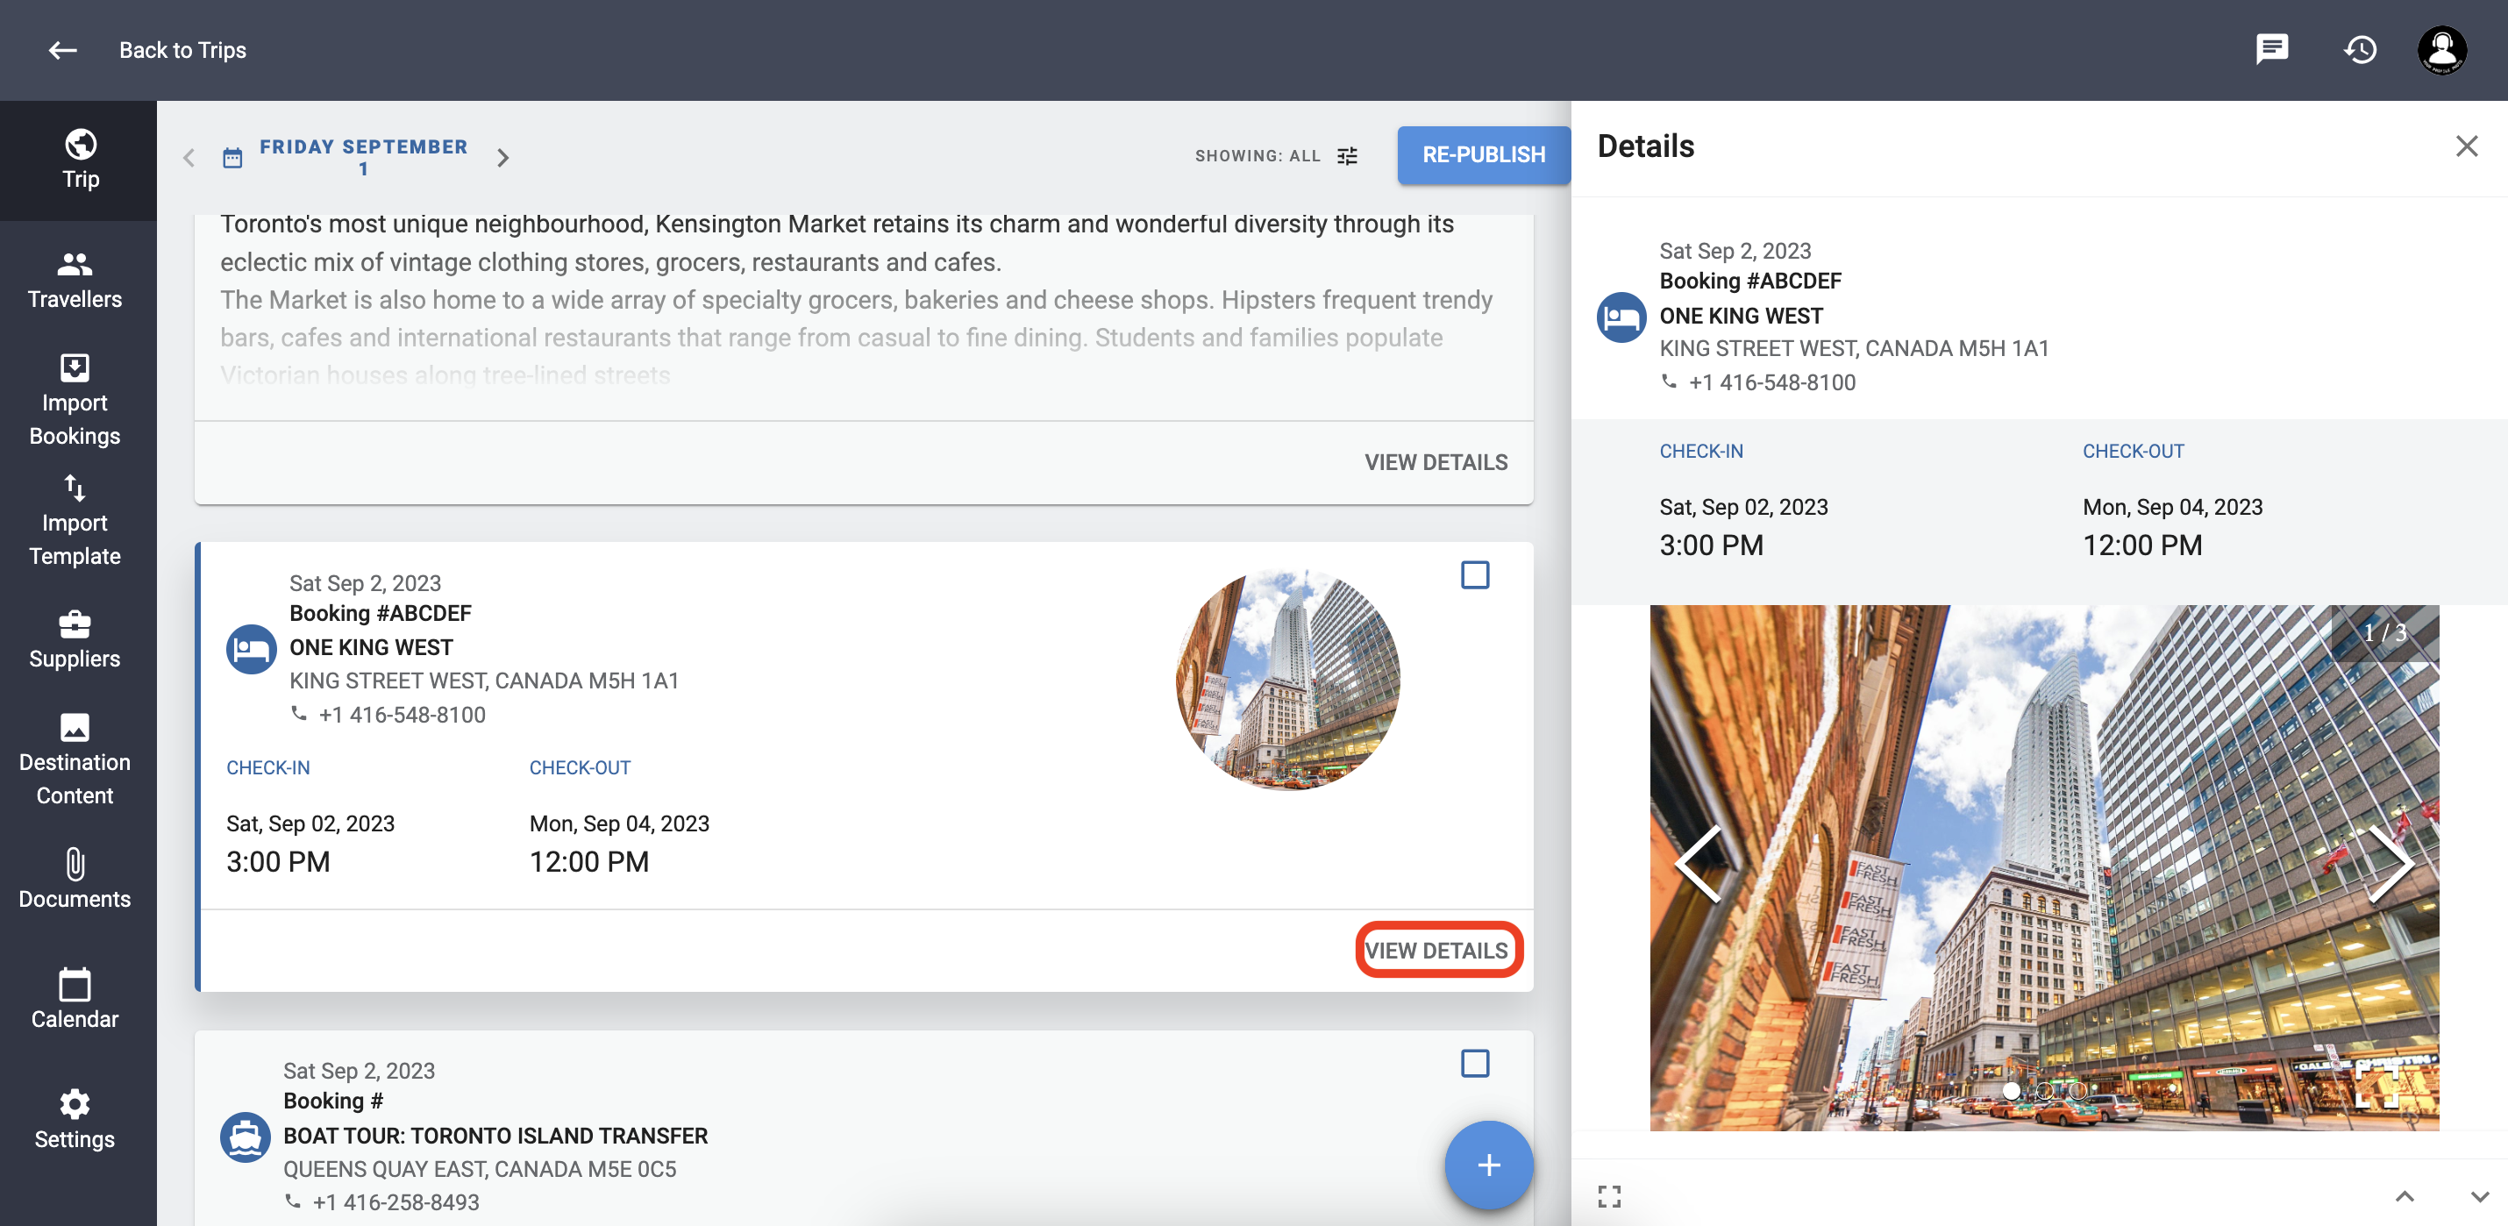Go to previous day chevron

coord(189,158)
